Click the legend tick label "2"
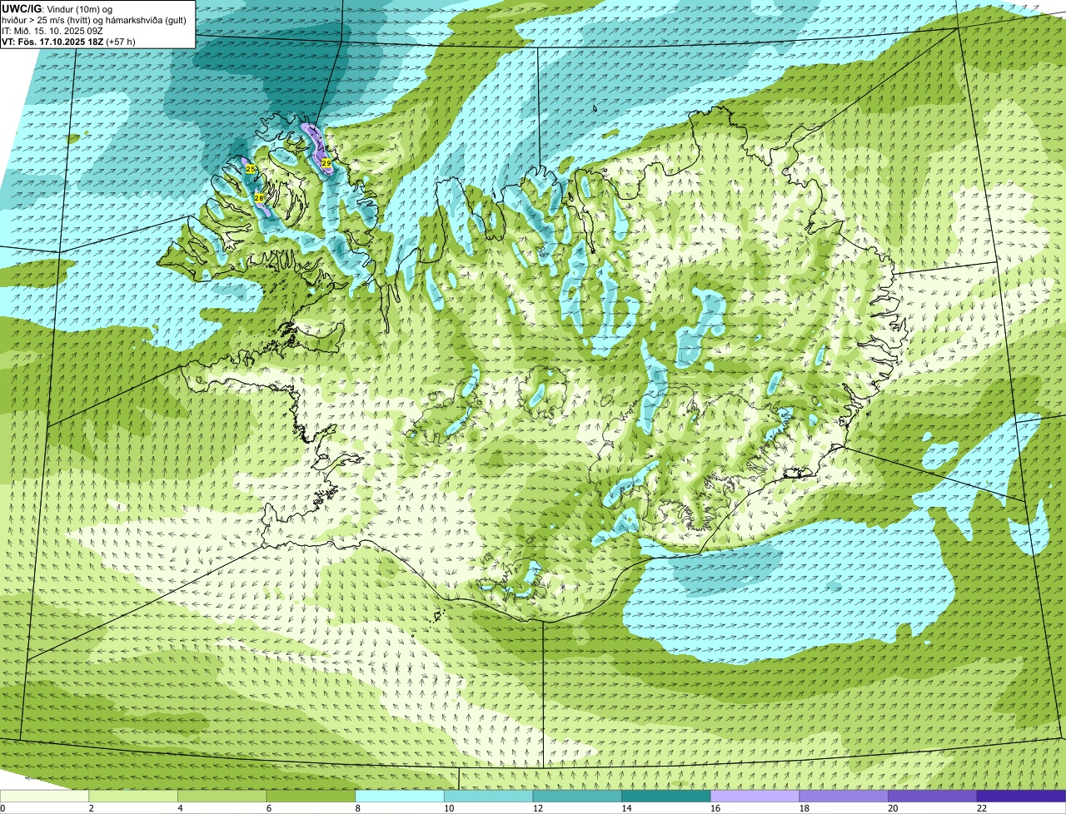The width and height of the screenshot is (1066, 814). coord(91,808)
